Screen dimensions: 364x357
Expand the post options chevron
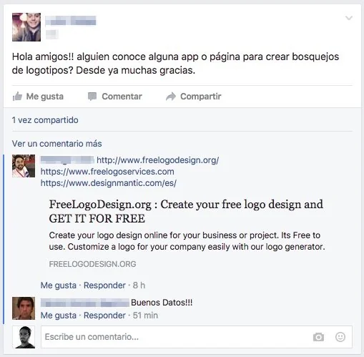pos(349,18)
